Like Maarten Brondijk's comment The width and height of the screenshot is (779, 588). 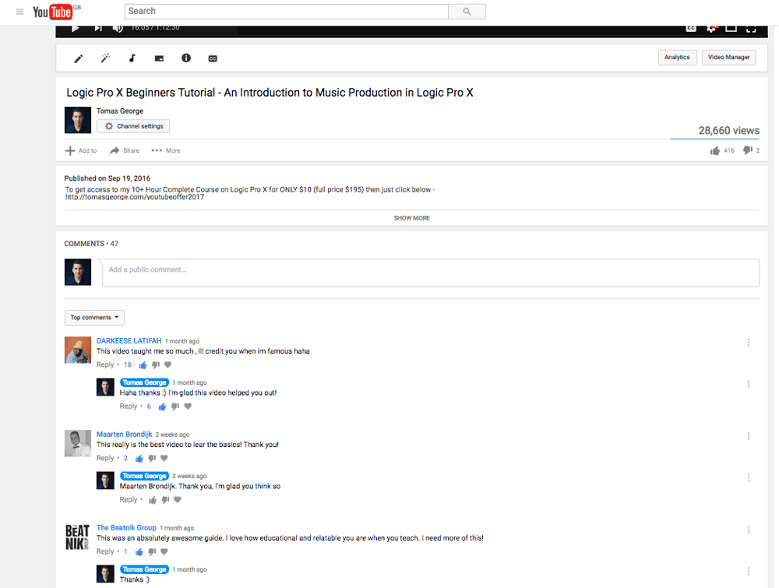coord(139,459)
